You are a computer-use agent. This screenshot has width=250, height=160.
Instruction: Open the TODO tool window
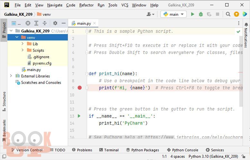[58, 150]
